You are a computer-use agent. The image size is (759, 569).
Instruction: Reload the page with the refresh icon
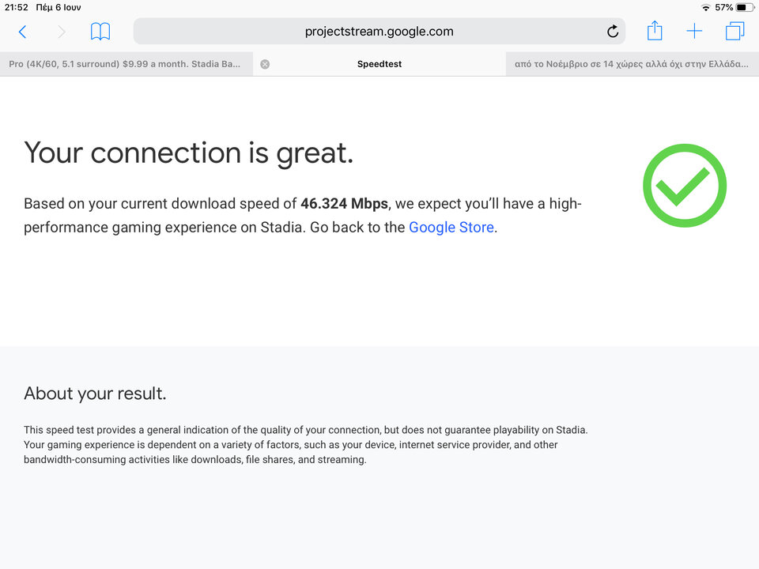point(612,32)
